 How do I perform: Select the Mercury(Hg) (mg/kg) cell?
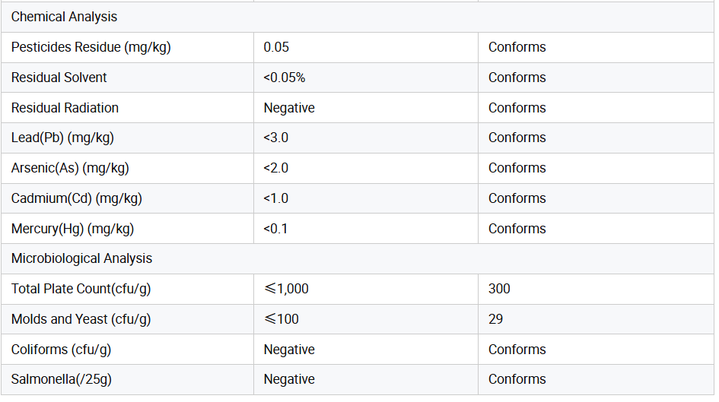pos(72,229)
